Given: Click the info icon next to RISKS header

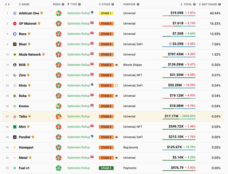Looking at the screenshot, I should tap(63, 4).
